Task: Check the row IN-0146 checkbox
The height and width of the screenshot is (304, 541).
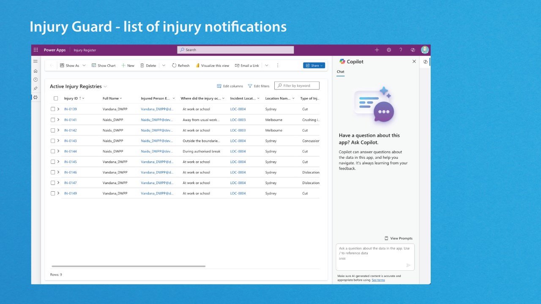Action: tap(53, 172)
